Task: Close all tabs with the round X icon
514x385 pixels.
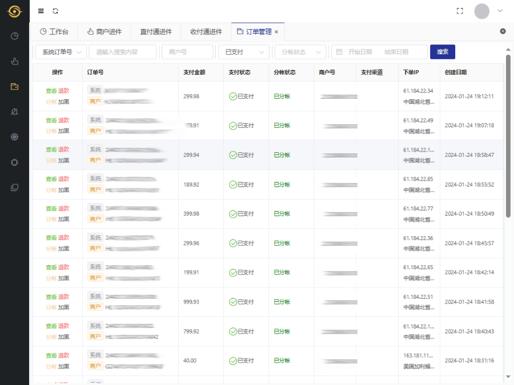Action: 503,31
